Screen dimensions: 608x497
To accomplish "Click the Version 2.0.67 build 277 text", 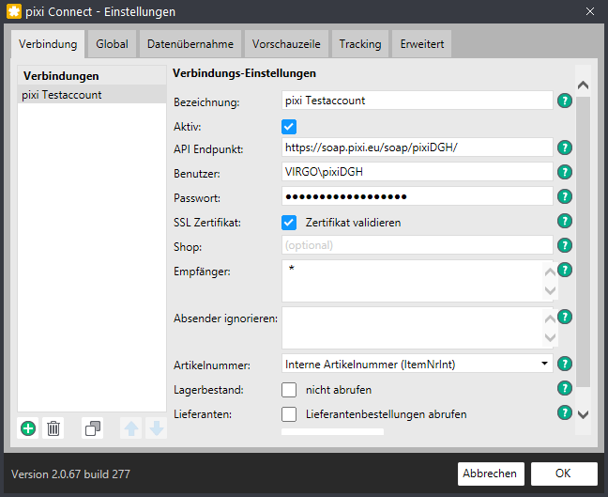I will pyautogui.click(x=70, y=474).
